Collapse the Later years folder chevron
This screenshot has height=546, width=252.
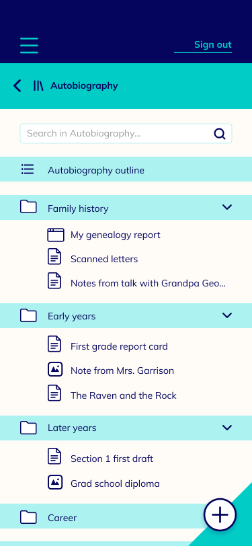227,428
